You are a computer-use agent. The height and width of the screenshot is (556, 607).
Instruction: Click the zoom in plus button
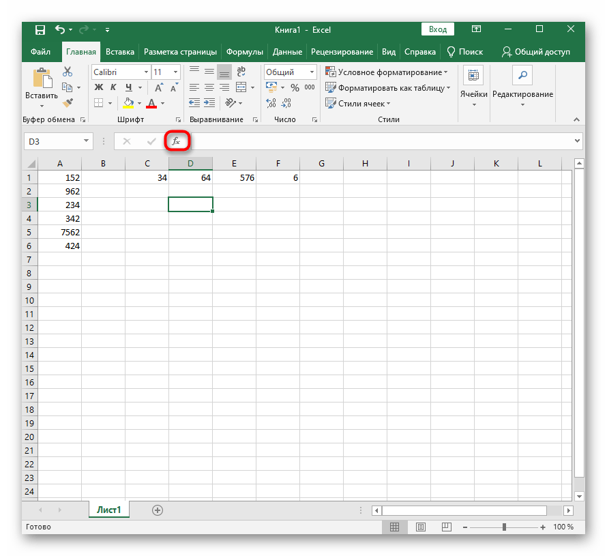(x=543, y=527)
